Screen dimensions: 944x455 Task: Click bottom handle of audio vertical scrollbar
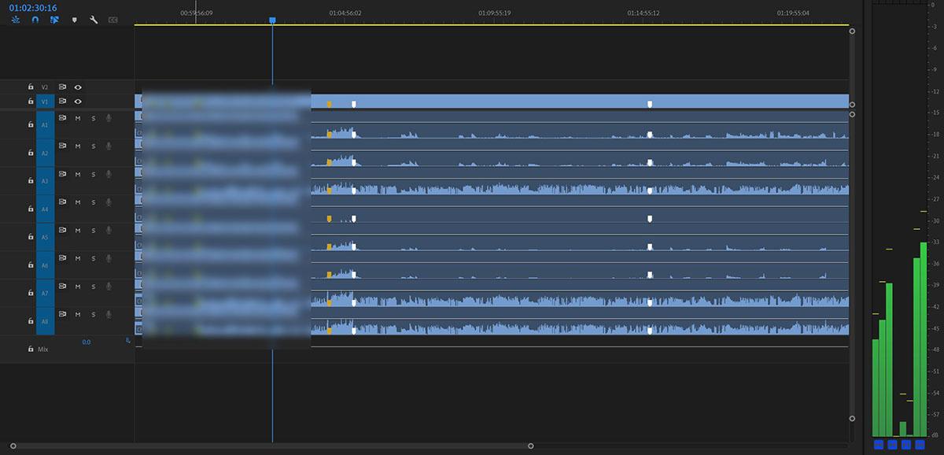853,419
